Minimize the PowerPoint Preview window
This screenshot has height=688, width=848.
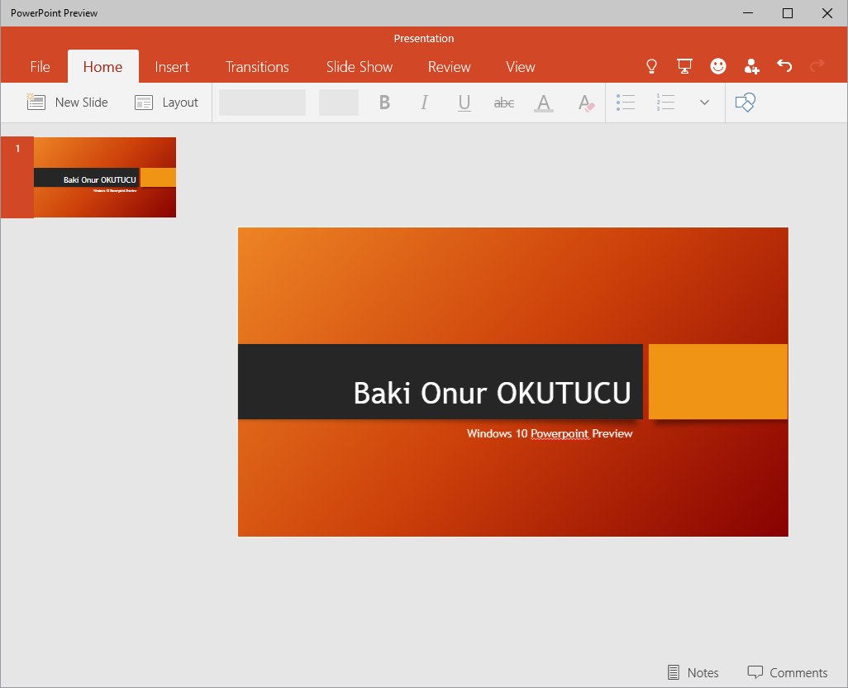coord(748,13)
